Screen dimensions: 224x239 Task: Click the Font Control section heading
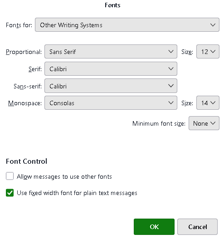click(x=26, y=161)
